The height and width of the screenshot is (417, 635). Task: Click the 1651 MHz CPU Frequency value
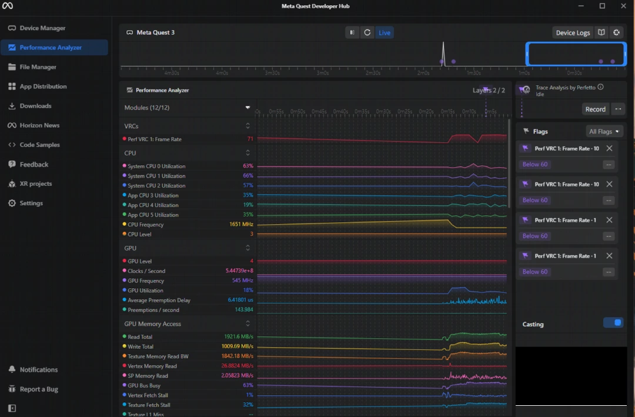point(241,224)
